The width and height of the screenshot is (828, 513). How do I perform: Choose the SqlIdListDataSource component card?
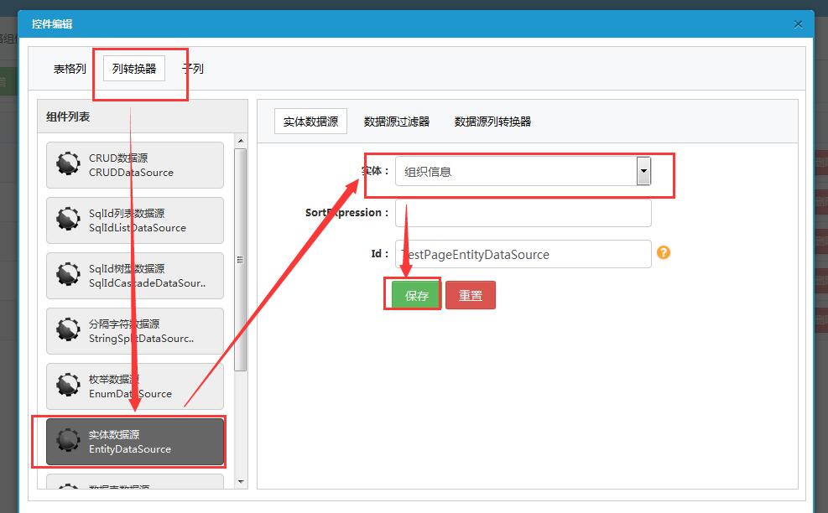[135, 220]
